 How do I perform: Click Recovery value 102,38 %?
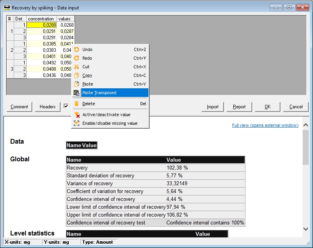177,168
